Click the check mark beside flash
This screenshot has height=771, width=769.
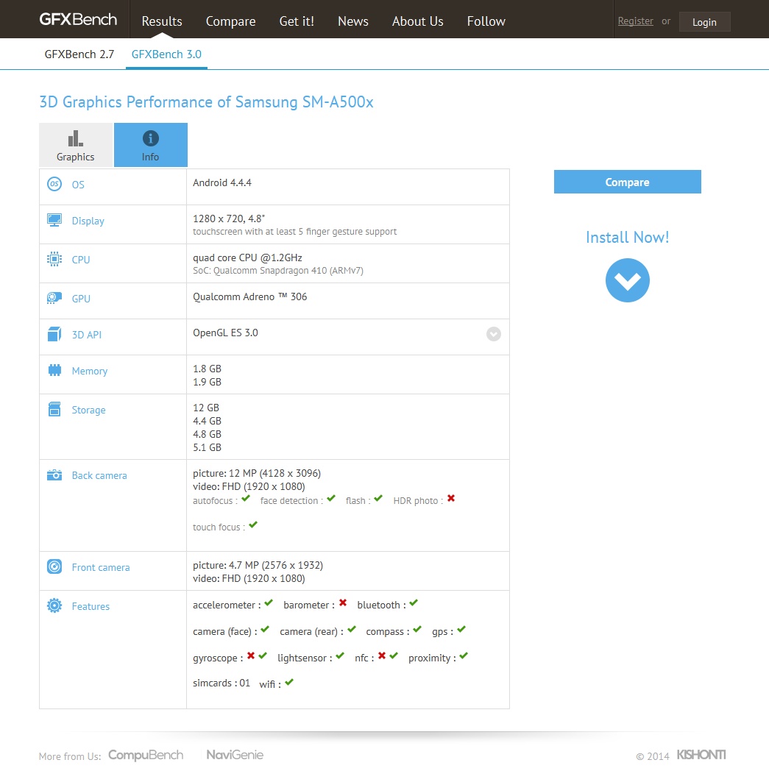[x=378, y=499]
